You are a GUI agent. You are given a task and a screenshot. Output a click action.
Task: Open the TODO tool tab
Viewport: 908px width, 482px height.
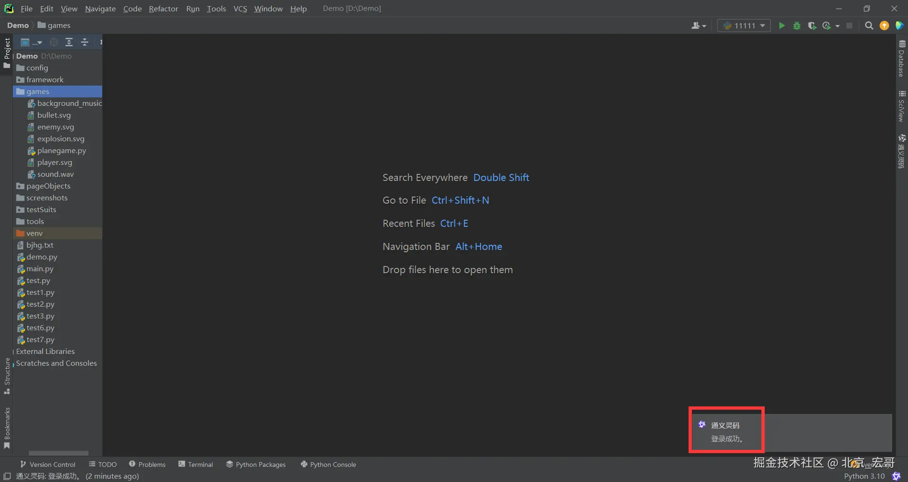point(103,465)
